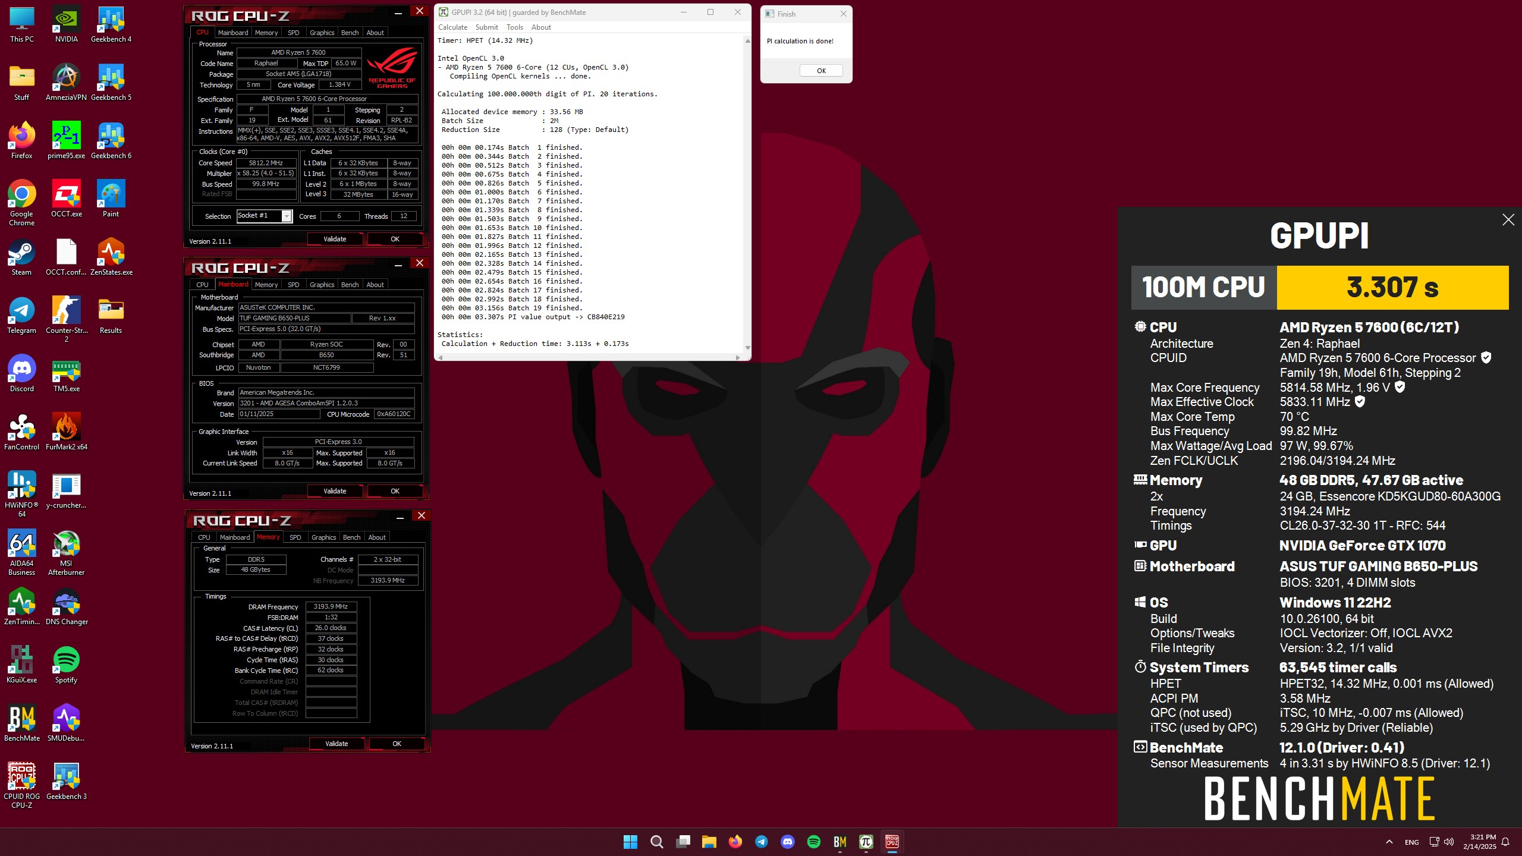1522x856 pixels.
Task: Open Results folder on desktop
Action: tap(111, 316)
